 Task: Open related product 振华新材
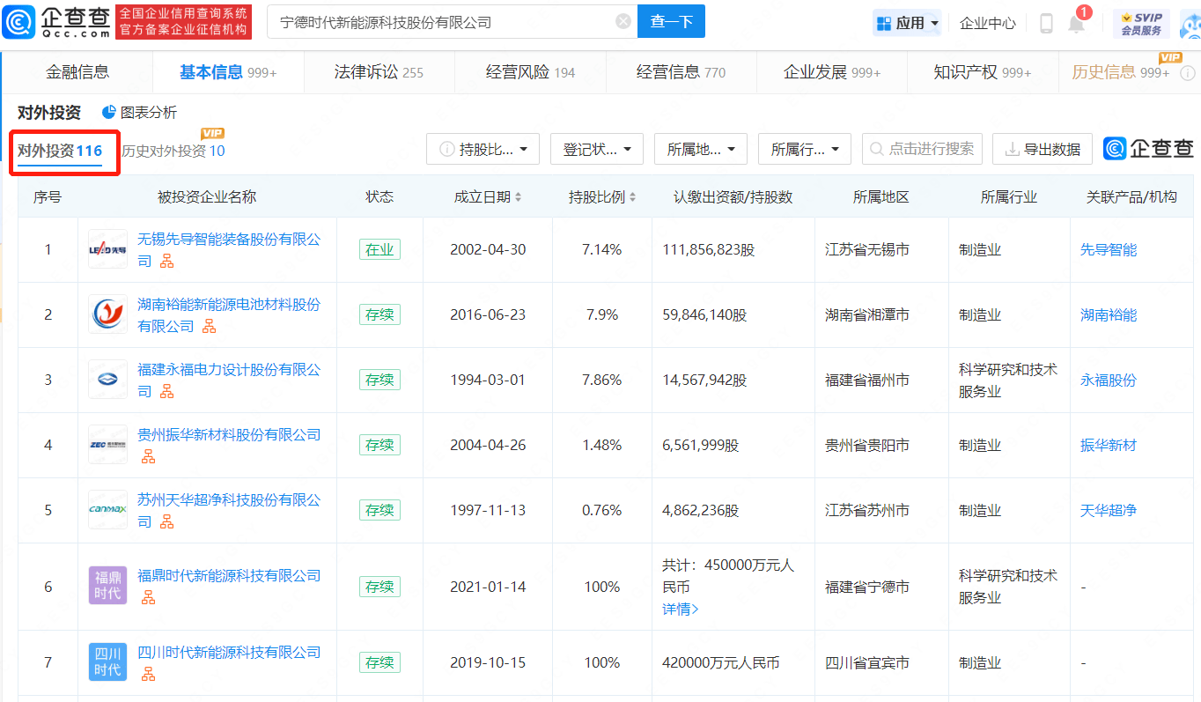[1109, 445]
